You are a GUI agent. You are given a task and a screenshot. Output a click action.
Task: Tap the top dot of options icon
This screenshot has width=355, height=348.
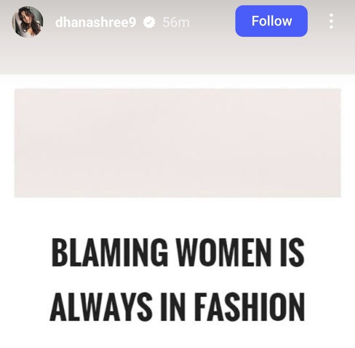(331, 15)
